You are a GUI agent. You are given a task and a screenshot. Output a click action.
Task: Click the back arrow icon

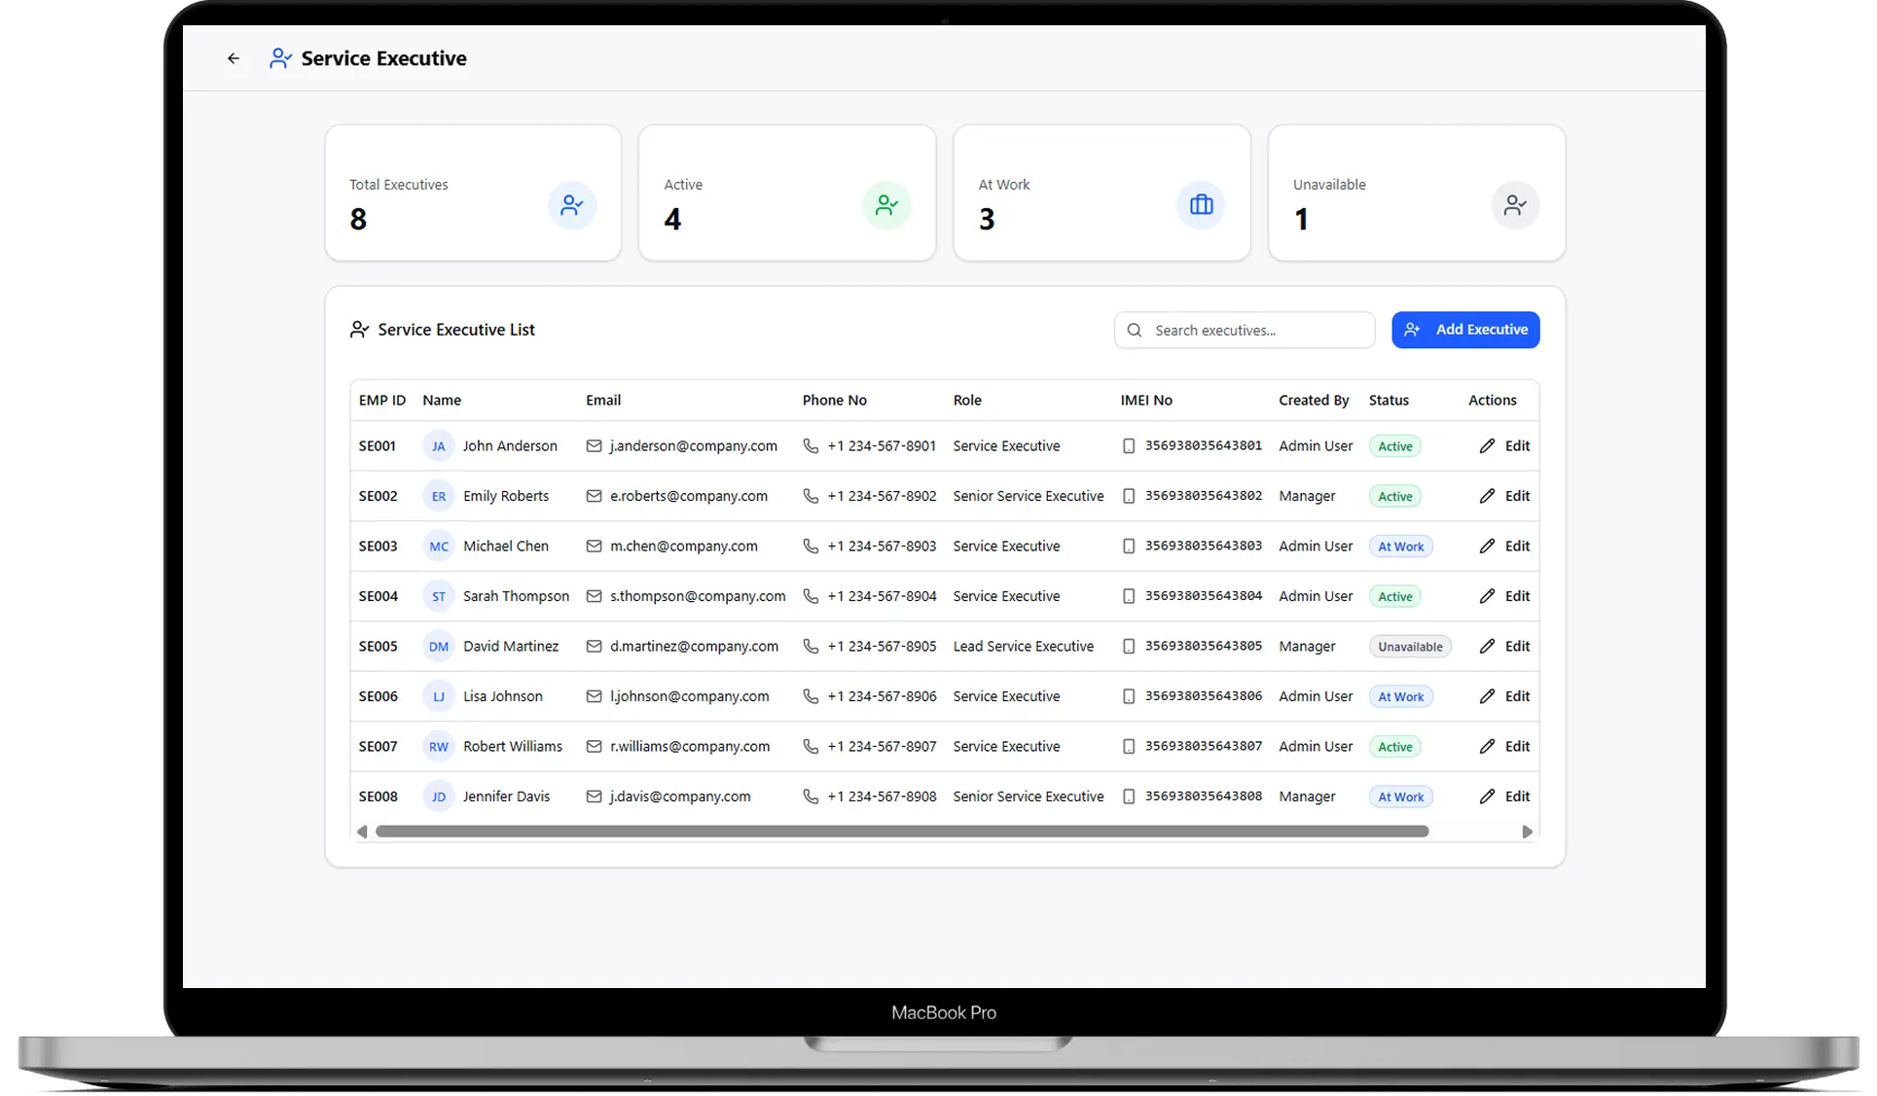[x=234, y=58]
